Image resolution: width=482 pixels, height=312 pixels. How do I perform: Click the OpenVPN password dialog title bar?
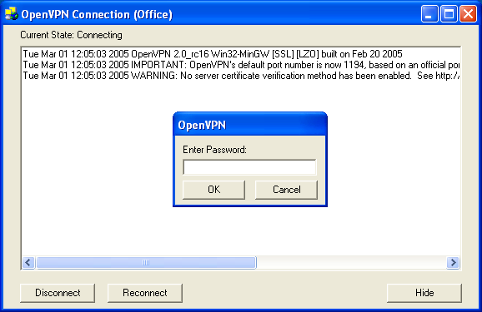[x=250, y=125]
